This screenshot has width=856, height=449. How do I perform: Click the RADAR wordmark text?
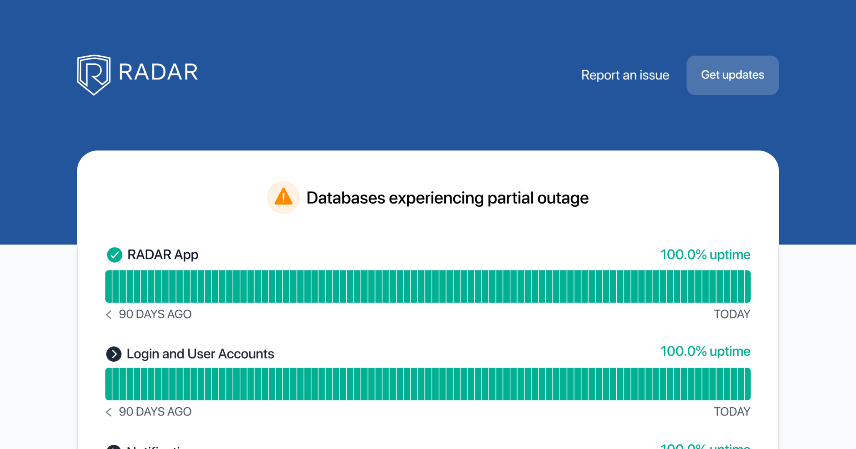click(158, 72)
